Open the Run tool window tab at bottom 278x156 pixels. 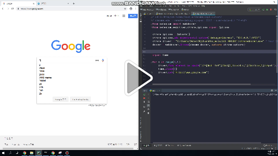[x=147, y=146]
